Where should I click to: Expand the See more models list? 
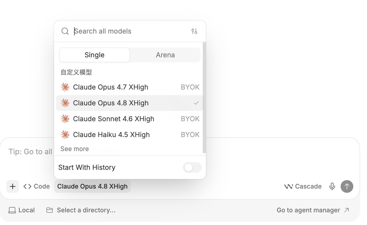tap(75, 149)
